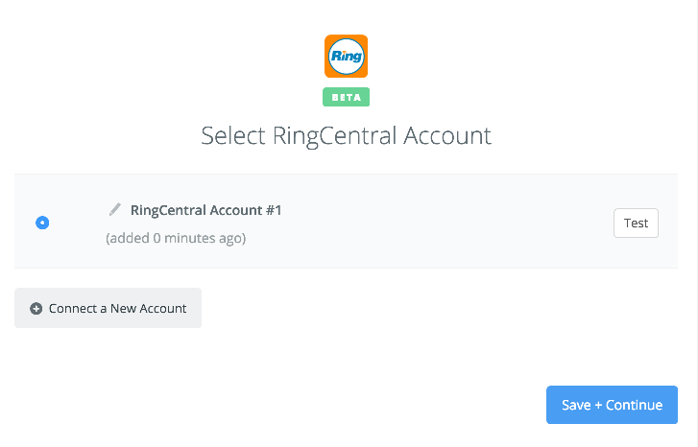The image size is (698, 447).
Task: Click the Select RingCentral Account heading
Action: [x=346, y=135]
